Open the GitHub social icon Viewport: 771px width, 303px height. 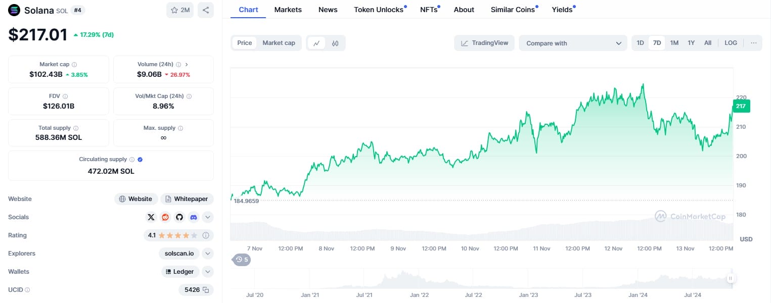(x=179, y=217)
